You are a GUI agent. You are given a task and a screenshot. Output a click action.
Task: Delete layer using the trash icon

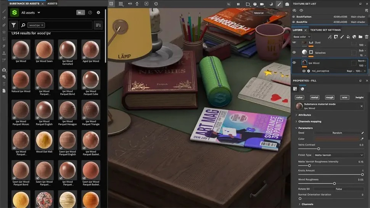(x=367, y=37)
